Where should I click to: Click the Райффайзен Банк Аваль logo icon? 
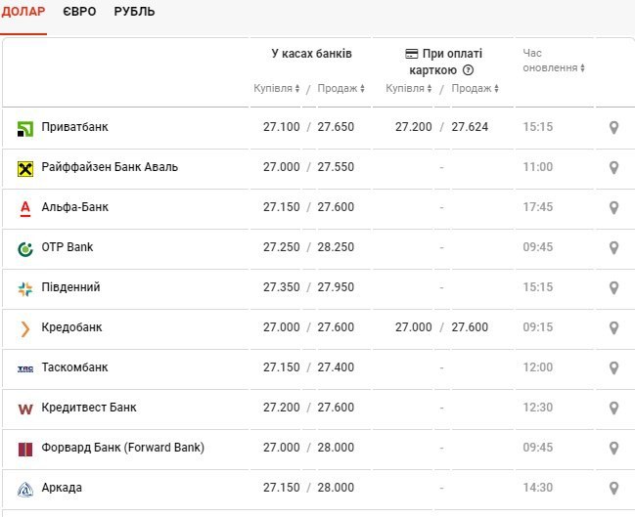coord(25,168)
